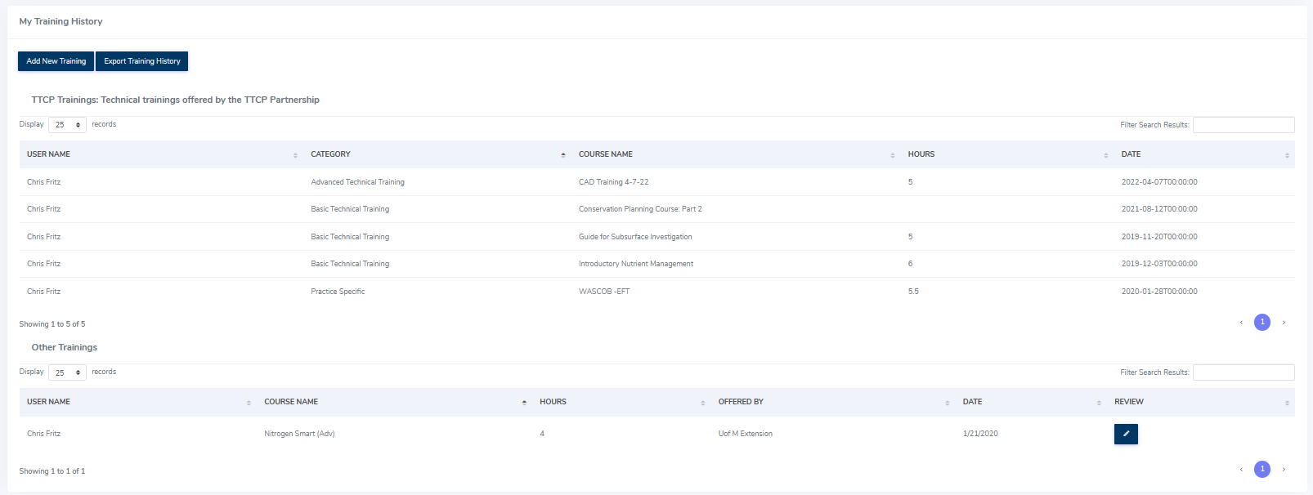
Task: Sort TTCP table by User Name arrows
Action: 295,155
